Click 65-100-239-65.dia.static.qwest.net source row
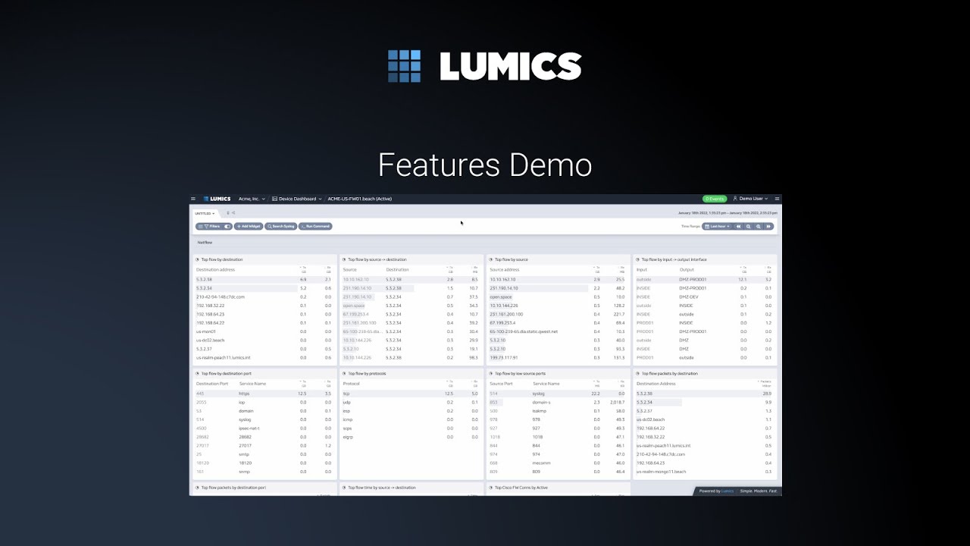This screenshot has width=970, height=546. coord(557,331)
